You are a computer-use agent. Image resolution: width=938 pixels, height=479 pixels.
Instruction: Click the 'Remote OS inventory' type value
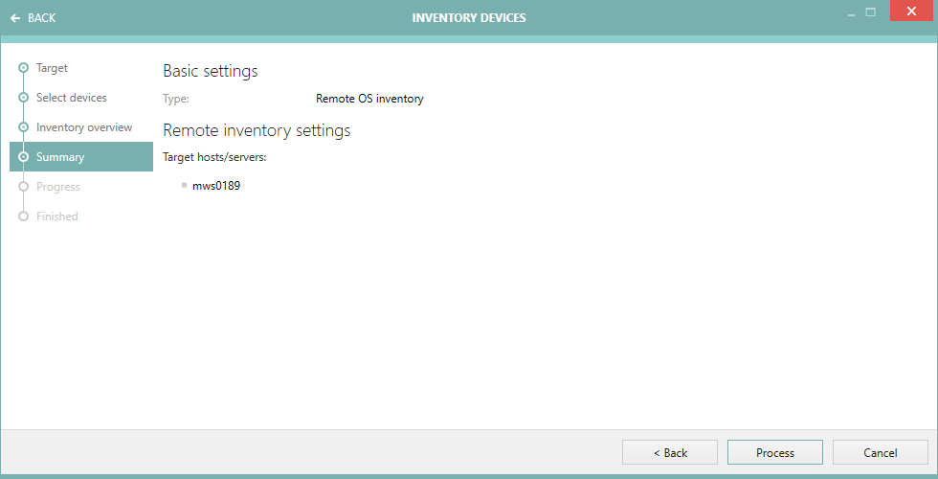tap(369, 98)
